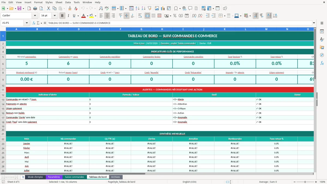Open the Borders dropdown arrow

[x=224, y=16]
